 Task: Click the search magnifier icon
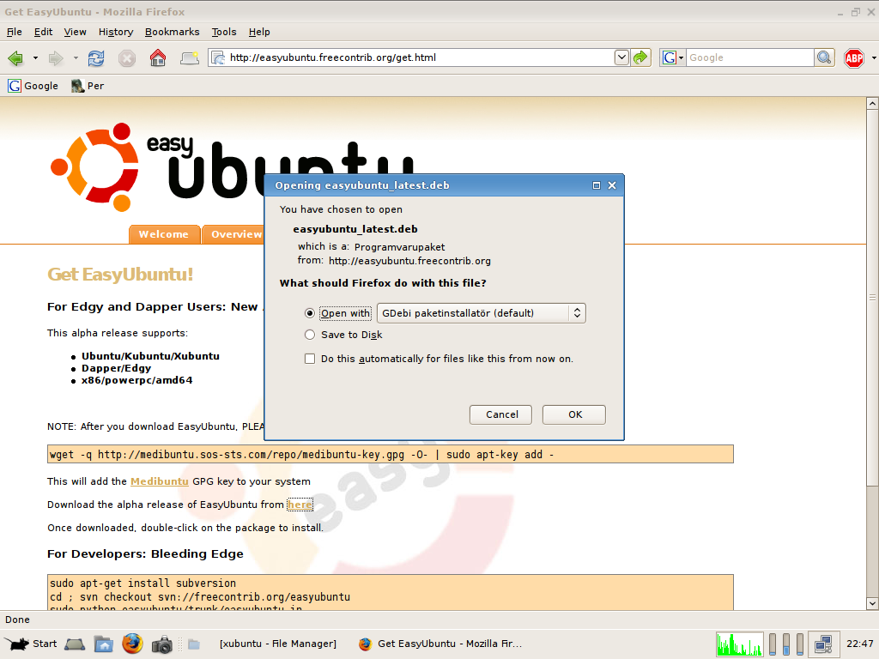click(824, 57)
